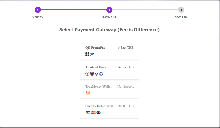Click the disabled TrueMoney Wallet option
This screenshot has height=128, width=220.
[x=109, y=90]
